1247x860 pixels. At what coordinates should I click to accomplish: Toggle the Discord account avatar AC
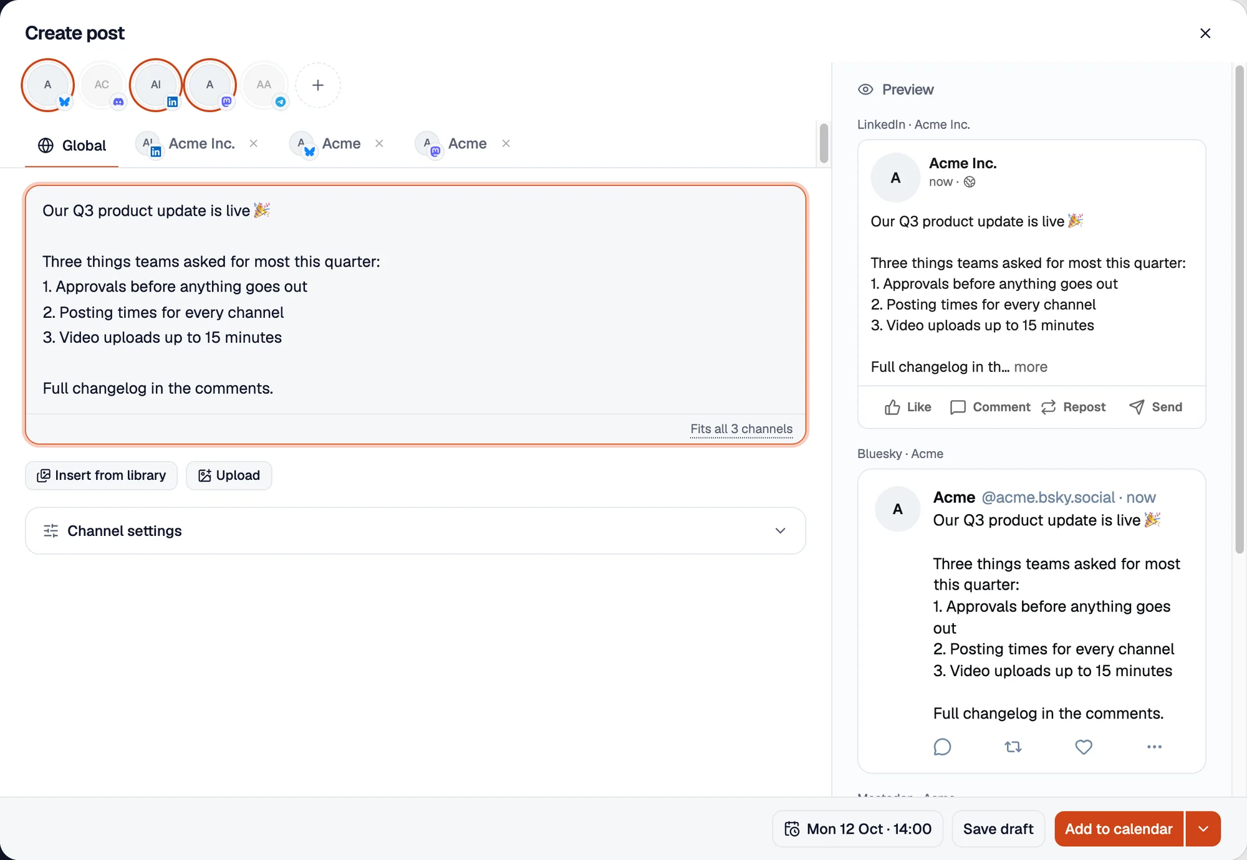click(102, 85)
